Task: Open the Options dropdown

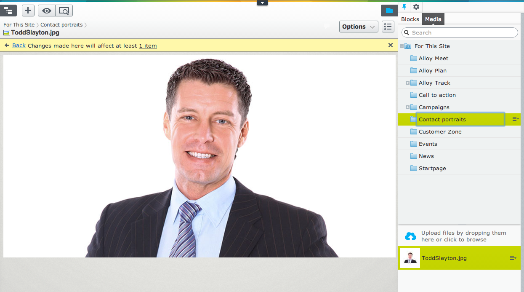Action: point(359,27)
